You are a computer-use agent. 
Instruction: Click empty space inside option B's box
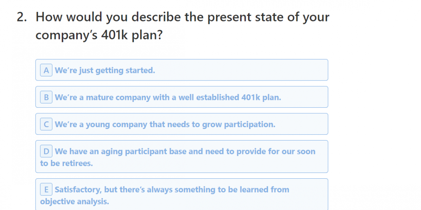coord(306,97)
